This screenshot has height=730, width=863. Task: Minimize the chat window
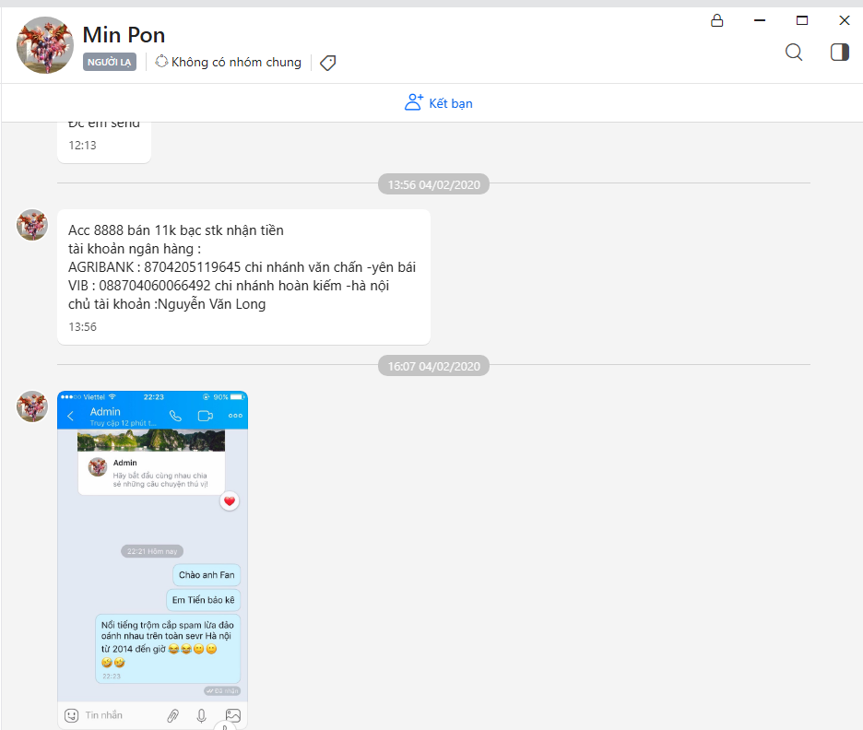759,20
